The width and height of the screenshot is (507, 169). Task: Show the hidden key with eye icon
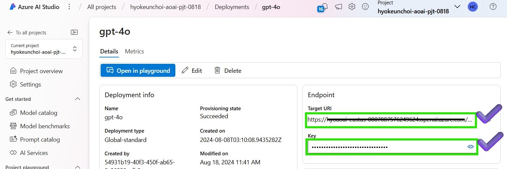point(470,147)
